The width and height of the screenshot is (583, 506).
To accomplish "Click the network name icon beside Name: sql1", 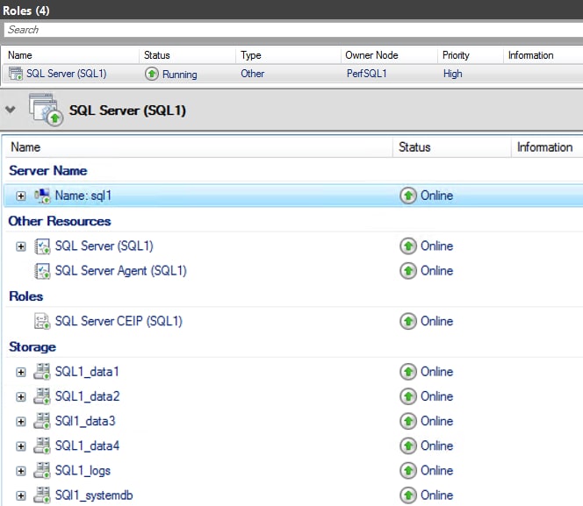I will (42, 196).
